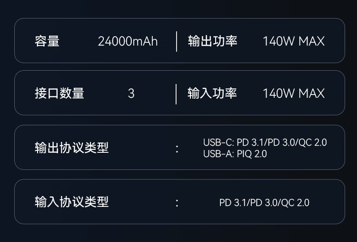This screenshot has width=357, height=242.
Task: Click the word MAX in the output power row
Action: 312,41
